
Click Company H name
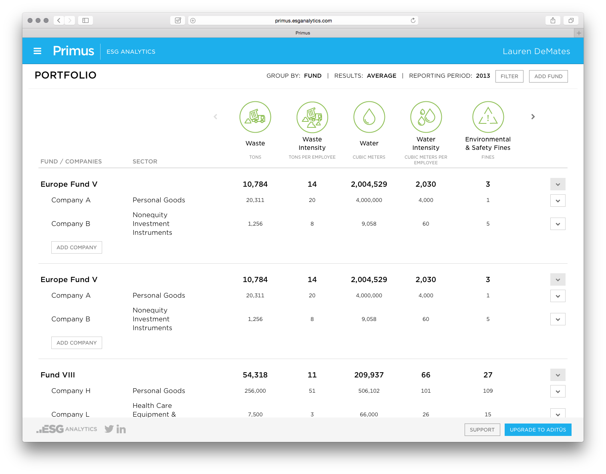(71, 391)
